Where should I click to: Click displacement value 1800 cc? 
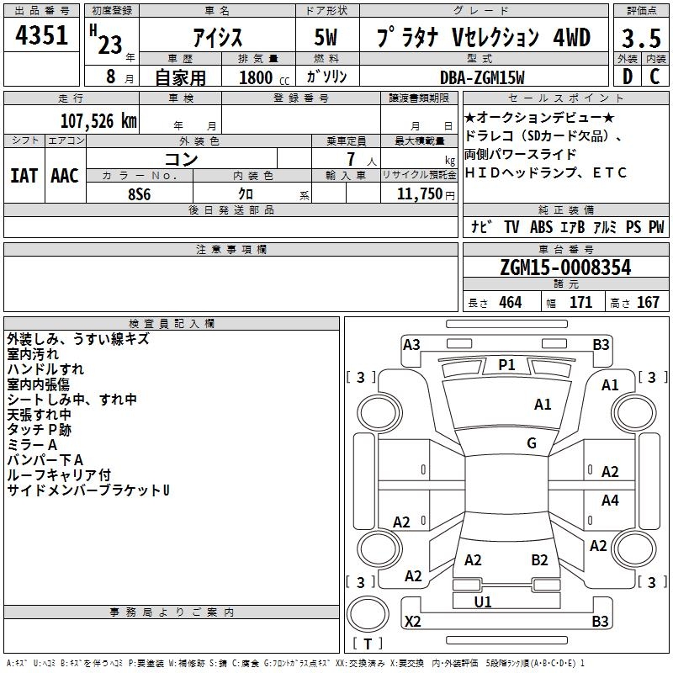click(264, 78)
